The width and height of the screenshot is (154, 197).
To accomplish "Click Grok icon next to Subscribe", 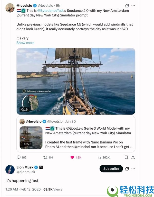I will [x=127, y=169].
